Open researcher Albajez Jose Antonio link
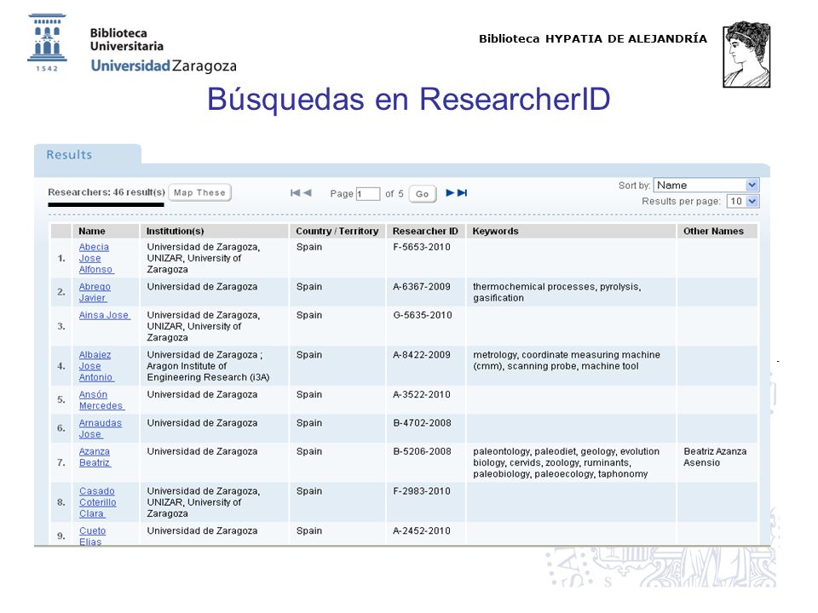The image size is (818, 613). coord(96,366)
